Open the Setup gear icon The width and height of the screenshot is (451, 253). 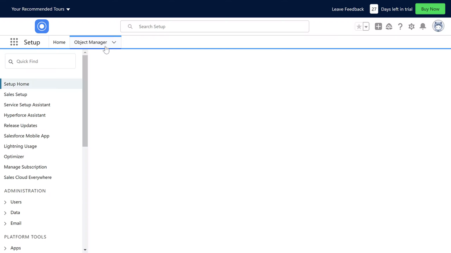coord(411,27)
